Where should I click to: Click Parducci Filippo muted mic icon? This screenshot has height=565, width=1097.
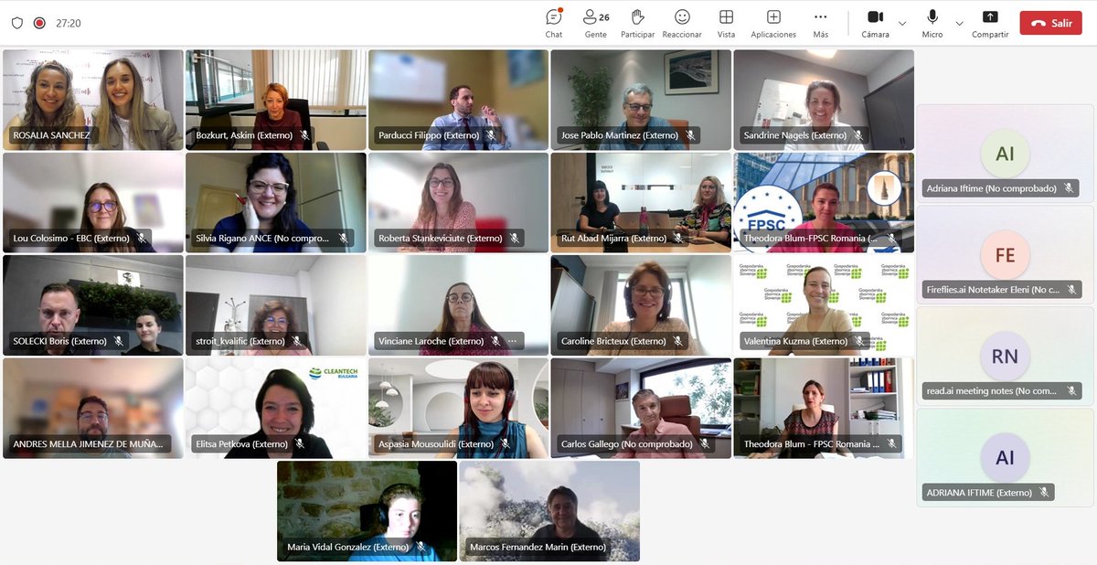click(491, 135)
